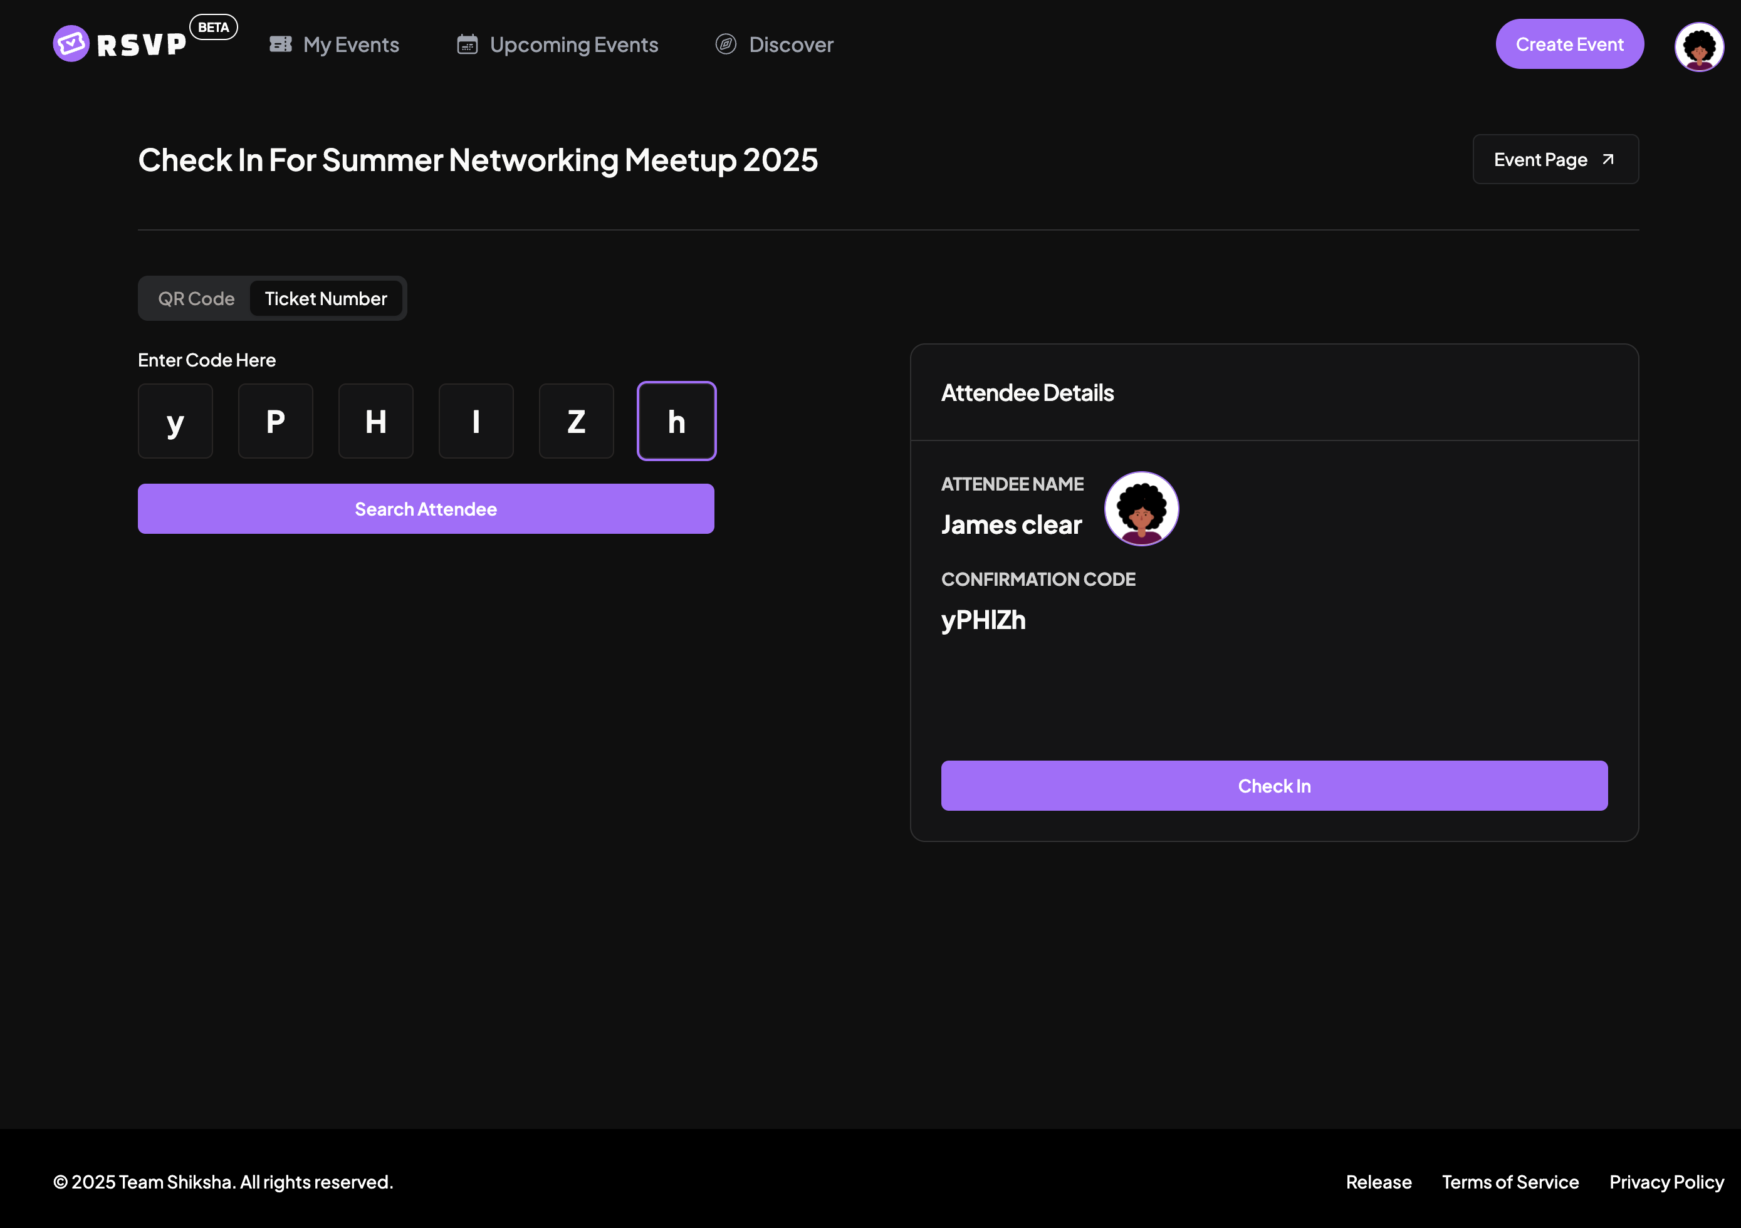Open the Privacy Policy footer link
The image size is (1741, 1228).
1666,1182
